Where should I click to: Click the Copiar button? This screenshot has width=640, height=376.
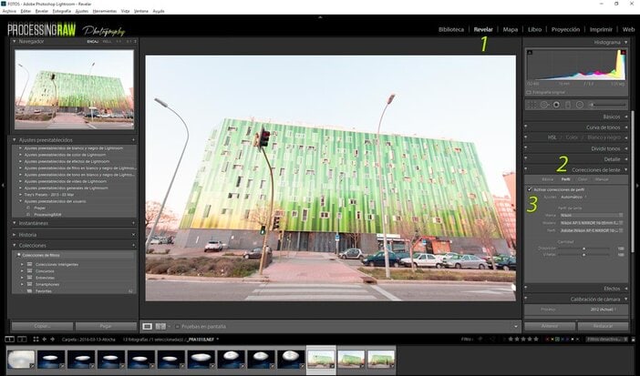[40, 325]
